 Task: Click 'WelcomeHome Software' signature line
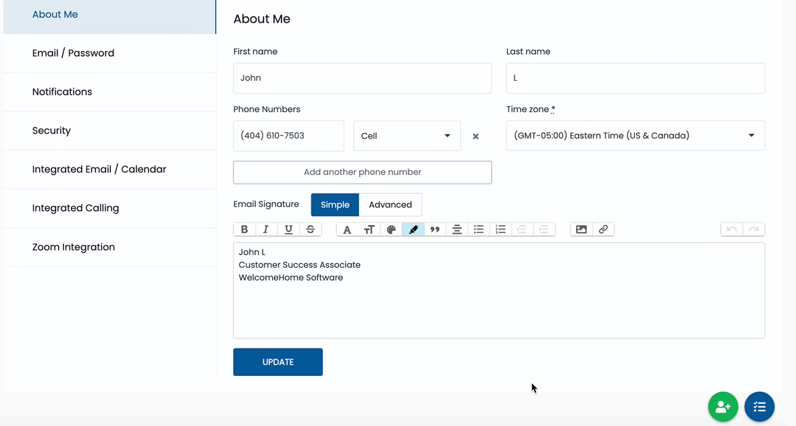click(291, 277)
